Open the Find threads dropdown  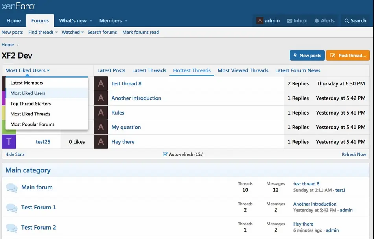click(43, 32)
